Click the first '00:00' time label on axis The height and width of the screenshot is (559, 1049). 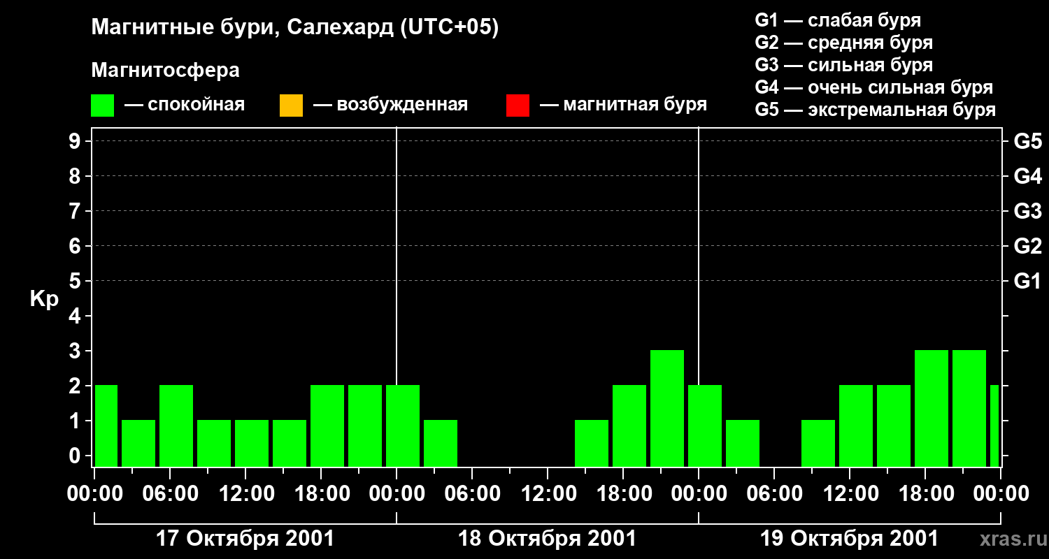(94, 494)
